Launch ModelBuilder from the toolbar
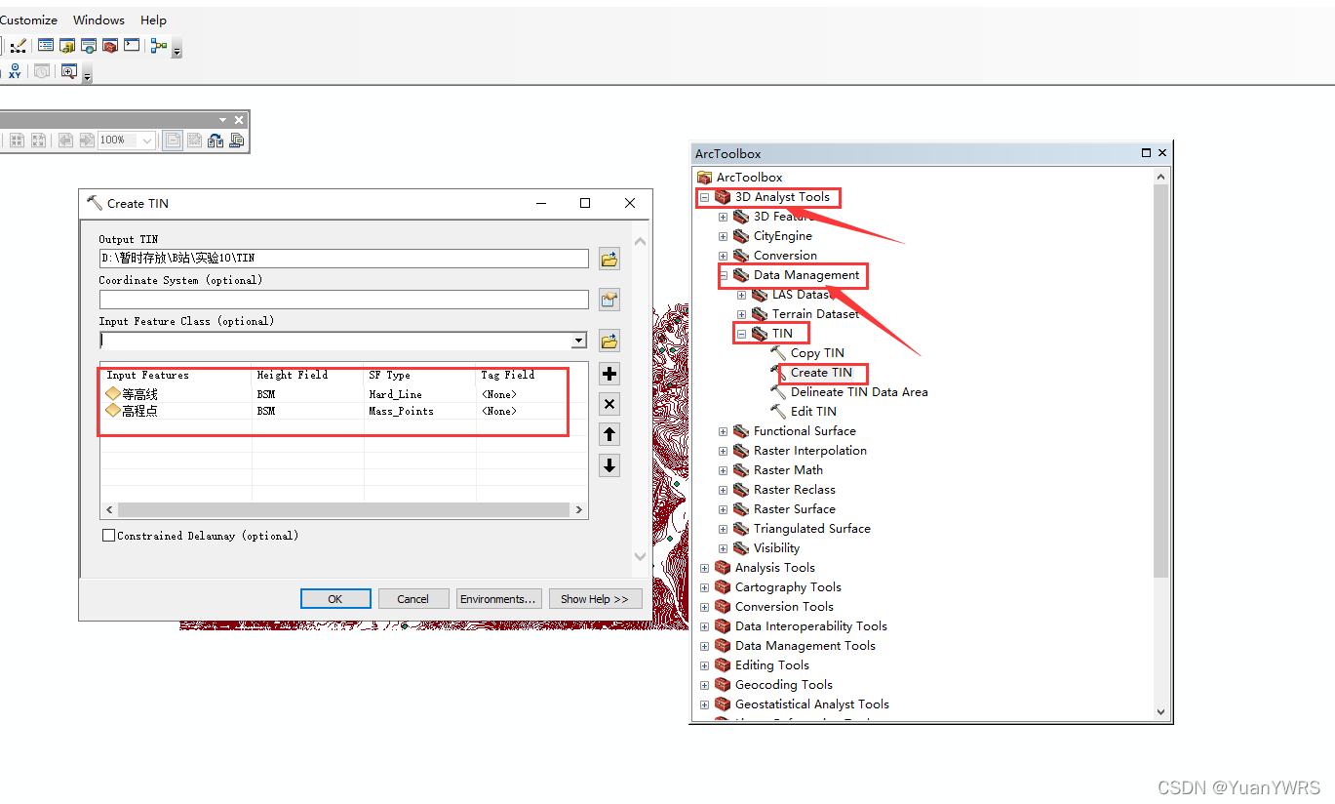 point(159,46)
